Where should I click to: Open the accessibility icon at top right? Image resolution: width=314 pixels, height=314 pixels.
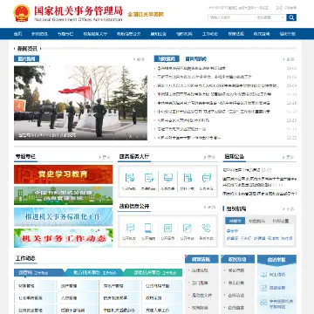tap(279, 8)
